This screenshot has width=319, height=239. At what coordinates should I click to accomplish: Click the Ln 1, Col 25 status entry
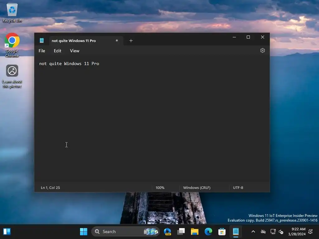click(x=50, y=188)
